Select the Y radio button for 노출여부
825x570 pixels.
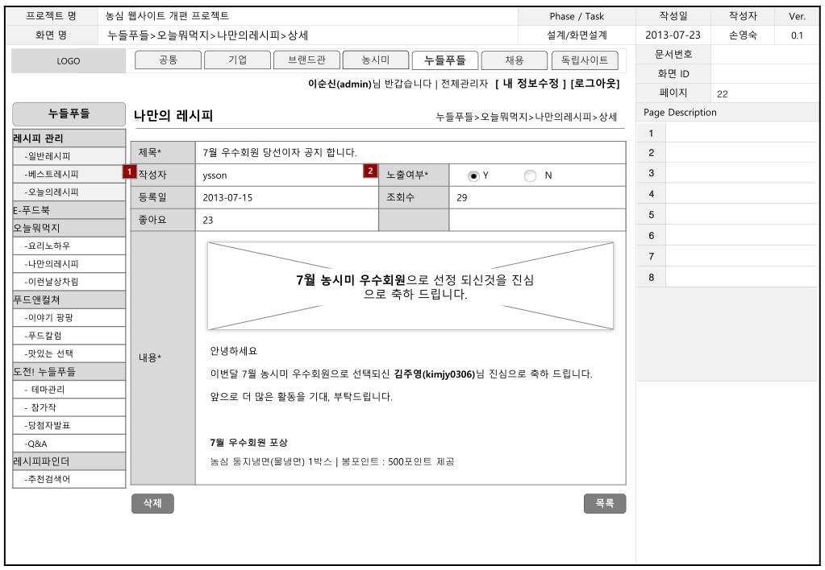click(473, 176)
